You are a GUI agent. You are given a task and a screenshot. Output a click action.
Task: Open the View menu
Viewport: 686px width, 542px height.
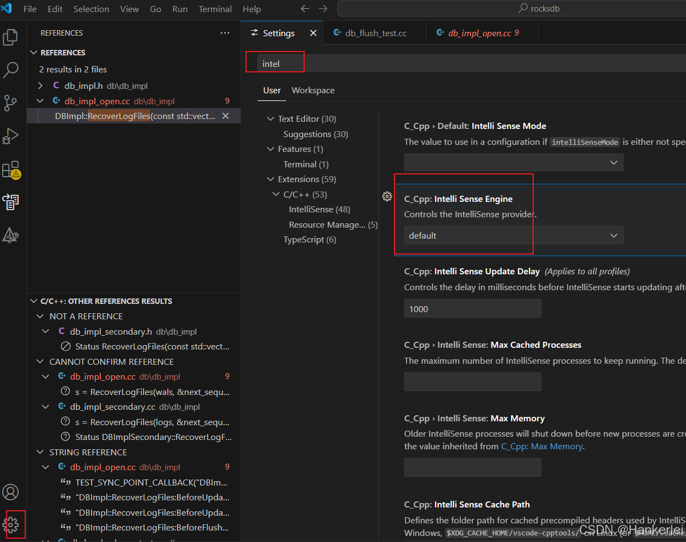tap(129, 9)
